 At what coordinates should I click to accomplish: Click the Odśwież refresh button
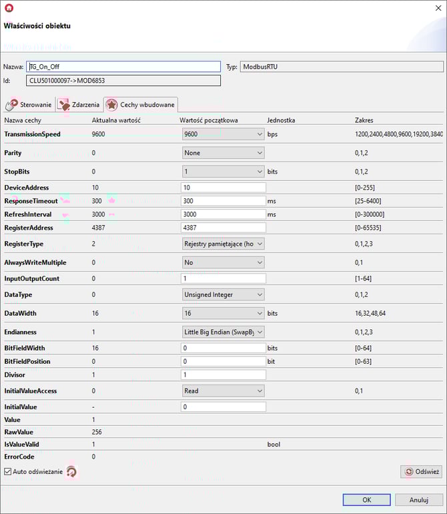click(x=421, y=472)
